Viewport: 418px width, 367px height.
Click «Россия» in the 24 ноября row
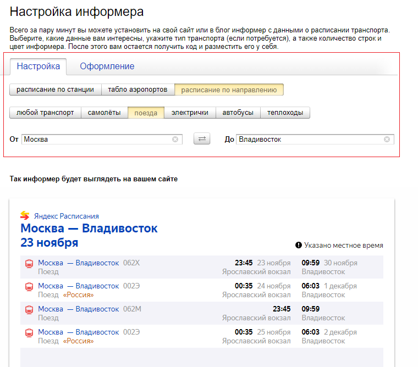click(x=78, y=295)
